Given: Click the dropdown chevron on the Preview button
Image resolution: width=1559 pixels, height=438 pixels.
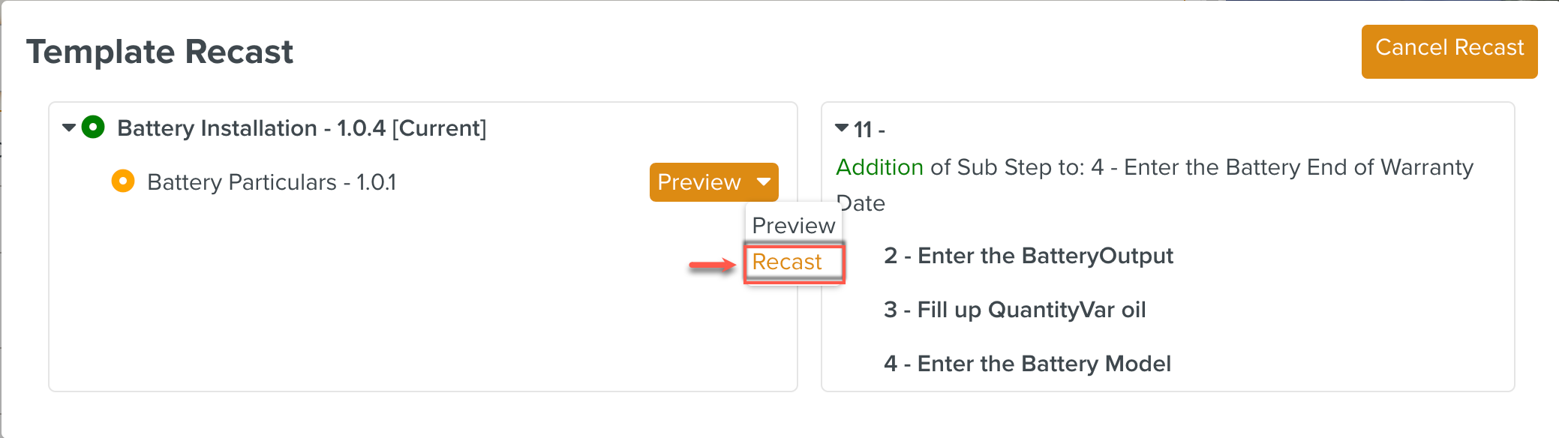Looking at the screenshot, I should click(764, 181).
